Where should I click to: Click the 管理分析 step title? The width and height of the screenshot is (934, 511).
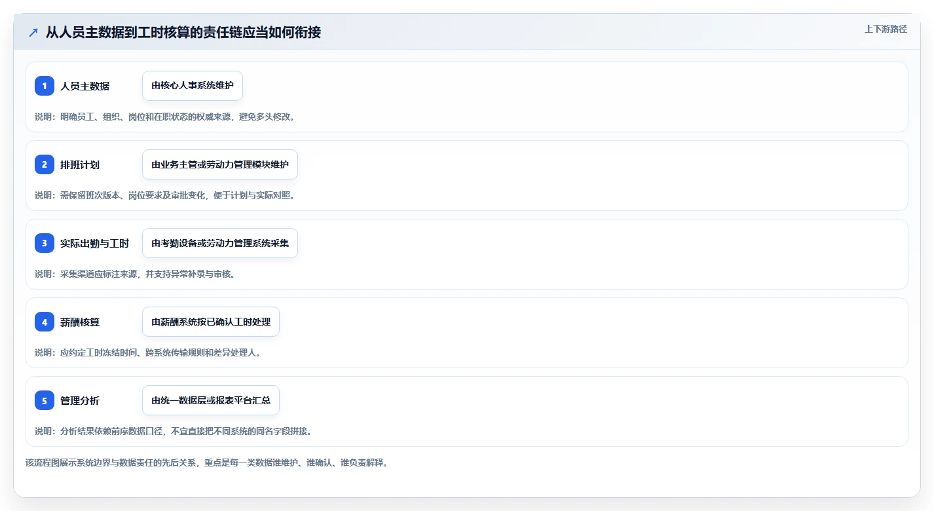tap(80, 400)
